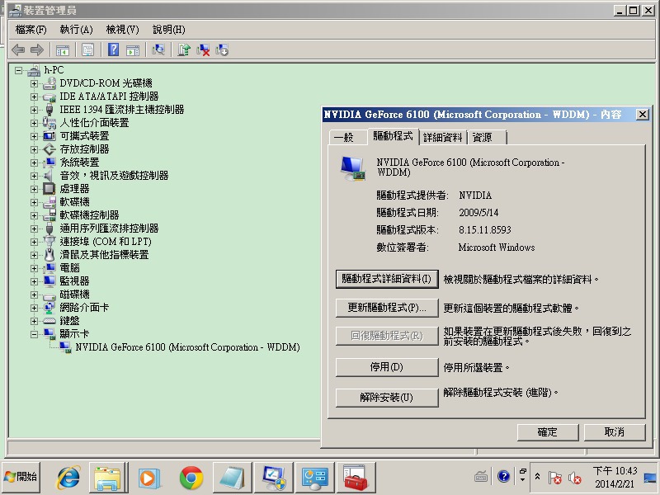The width and height of the screenshot is (660, 495).
Task: Click the update driver software toolbar icon
Action: (x=184, y=49)
